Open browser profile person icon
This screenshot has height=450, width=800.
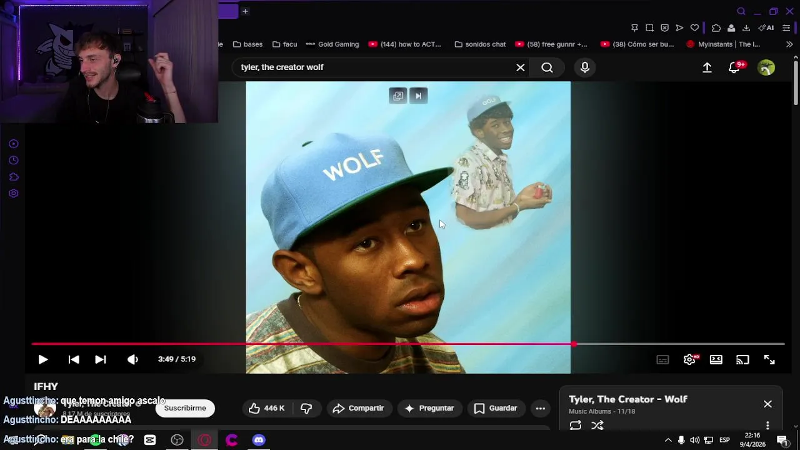tap(731, 27)
